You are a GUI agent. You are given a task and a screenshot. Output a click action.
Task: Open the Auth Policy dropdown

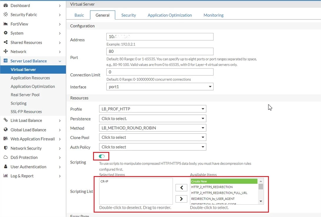pyautogui.click(x=153, y=147)
